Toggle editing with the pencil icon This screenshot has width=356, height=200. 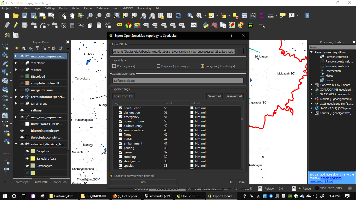tap(16, 25)
